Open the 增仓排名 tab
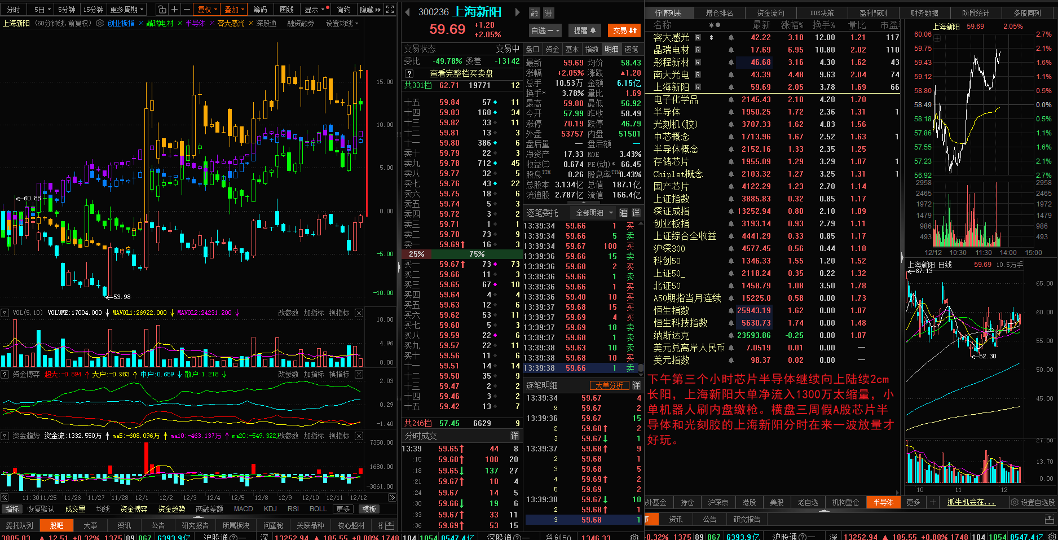 [720, 13]
